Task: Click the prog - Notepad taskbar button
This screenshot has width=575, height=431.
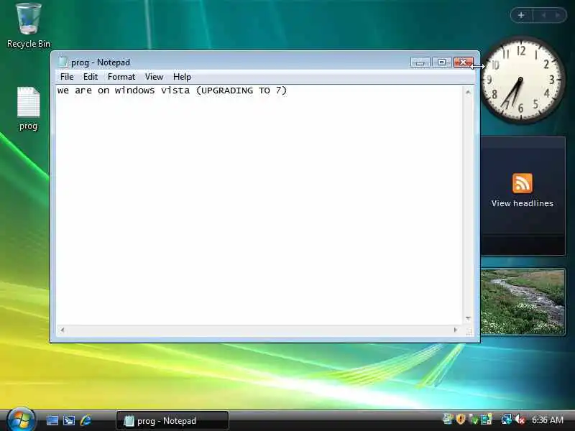Action: tap(172, 420)
